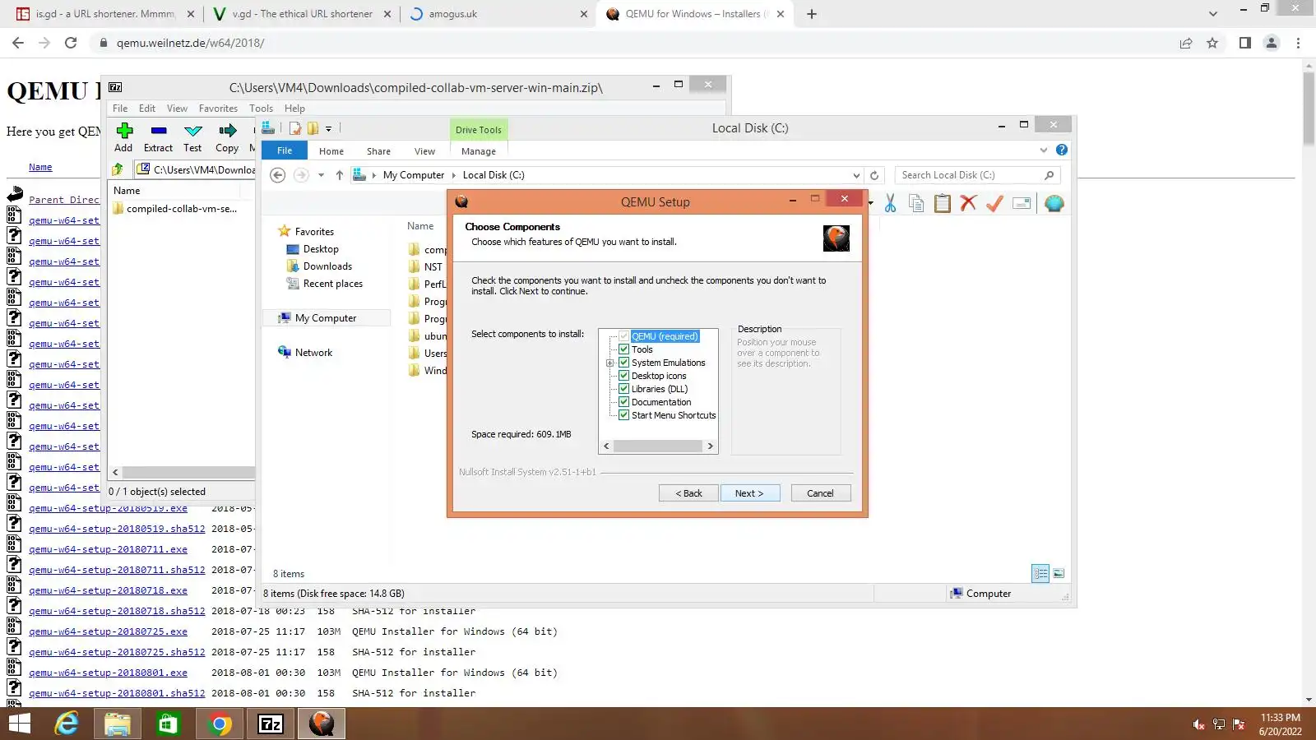Uncheck the Start Menu Shortcuts component
This screenshot has width=1316, height=740.
coord(624,415)
